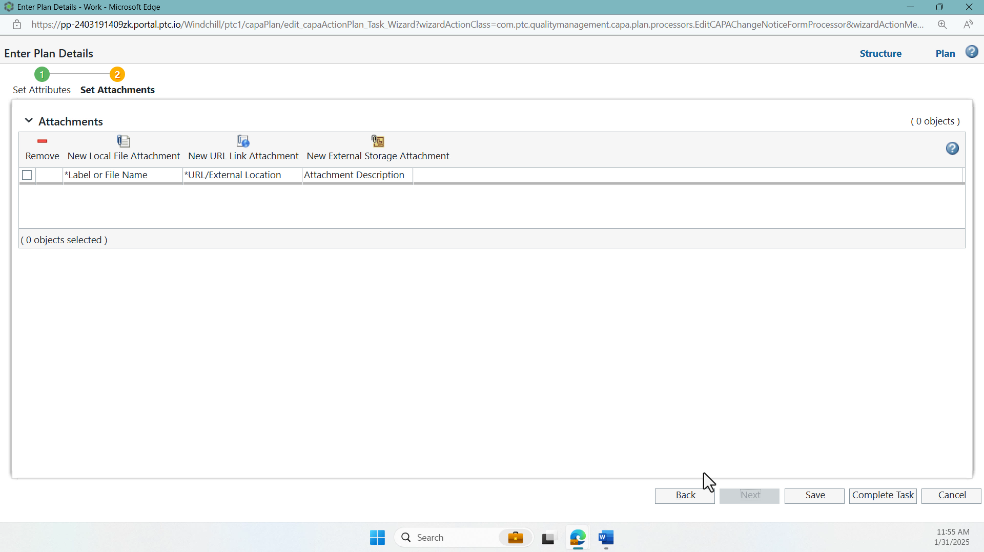Open New Local File Attachment tool

(123, 148)
